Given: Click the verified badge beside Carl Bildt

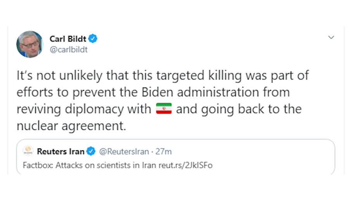Looking at the screenshot, I should point(93,39).
